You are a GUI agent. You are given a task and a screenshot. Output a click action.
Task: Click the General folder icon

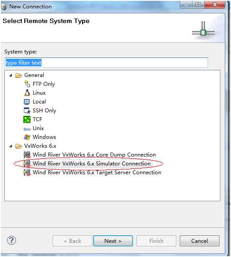click(x=19, y=75)
